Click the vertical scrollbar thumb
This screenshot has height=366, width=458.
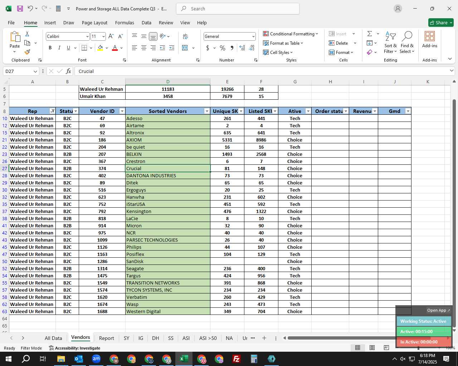454,213
